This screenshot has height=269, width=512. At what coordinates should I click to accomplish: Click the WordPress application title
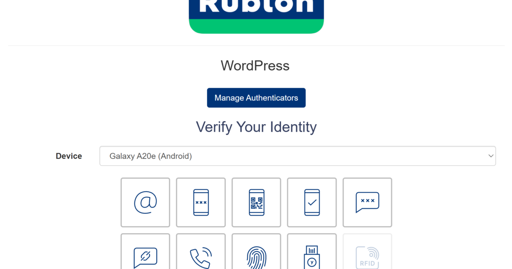(x=255, y=66)
